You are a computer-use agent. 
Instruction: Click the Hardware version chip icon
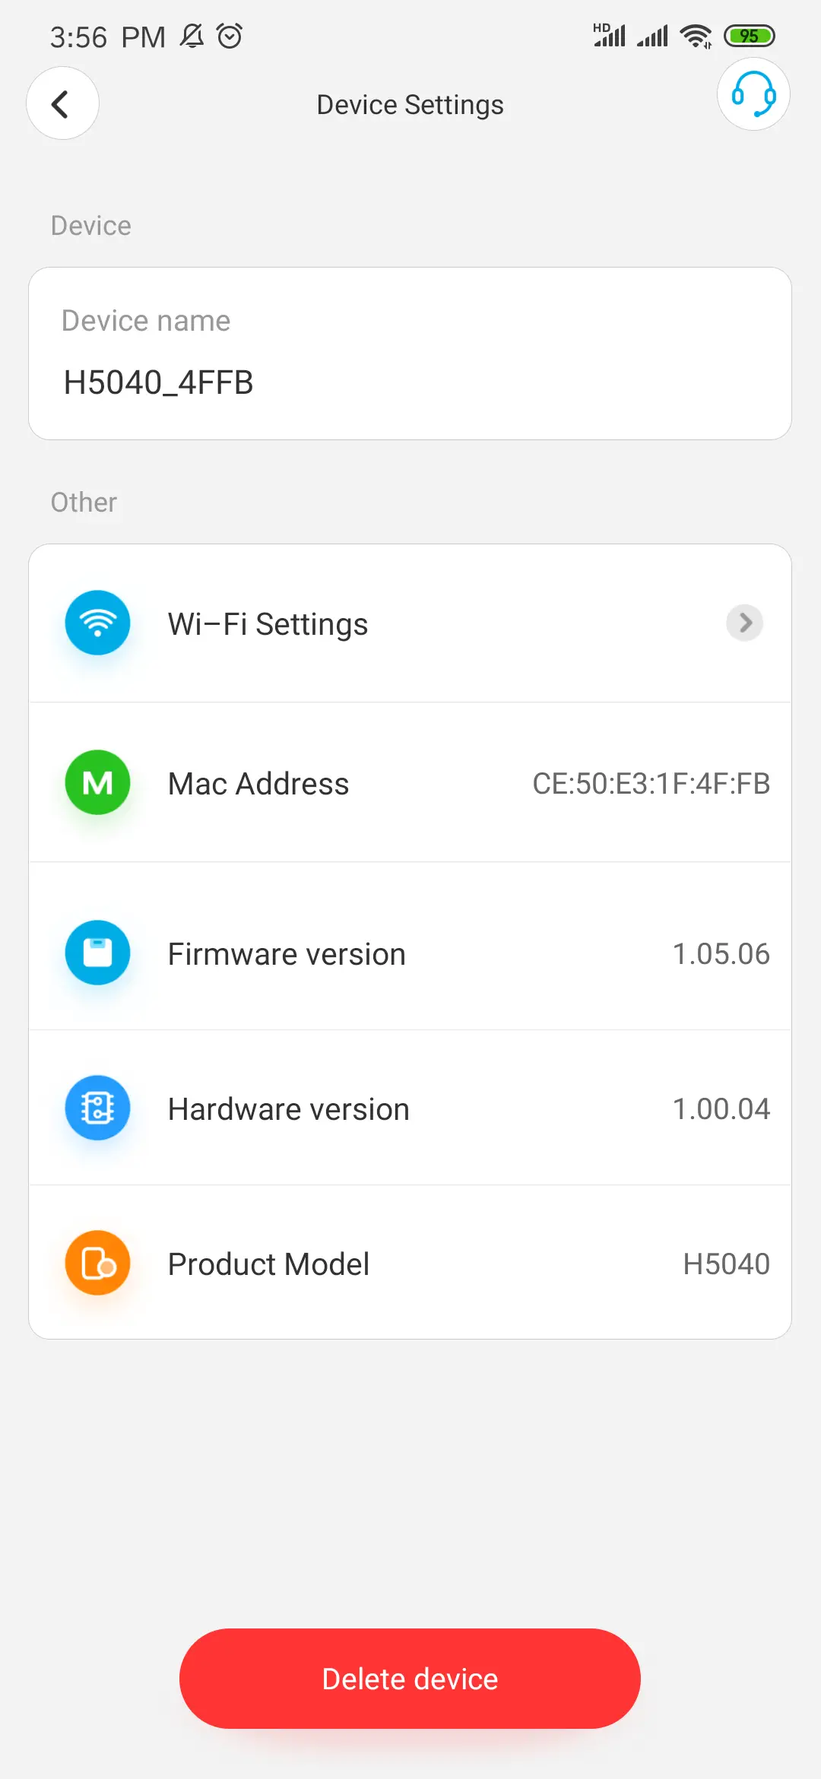97,1108
